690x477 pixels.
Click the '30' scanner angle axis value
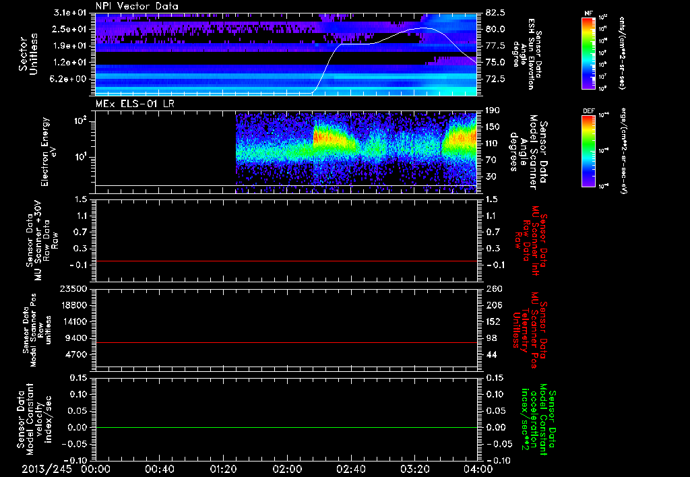(x=491, y=177)
